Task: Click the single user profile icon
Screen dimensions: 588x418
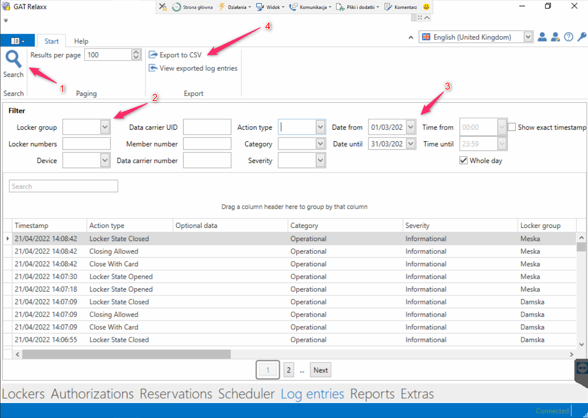Action: click(542, 37)
